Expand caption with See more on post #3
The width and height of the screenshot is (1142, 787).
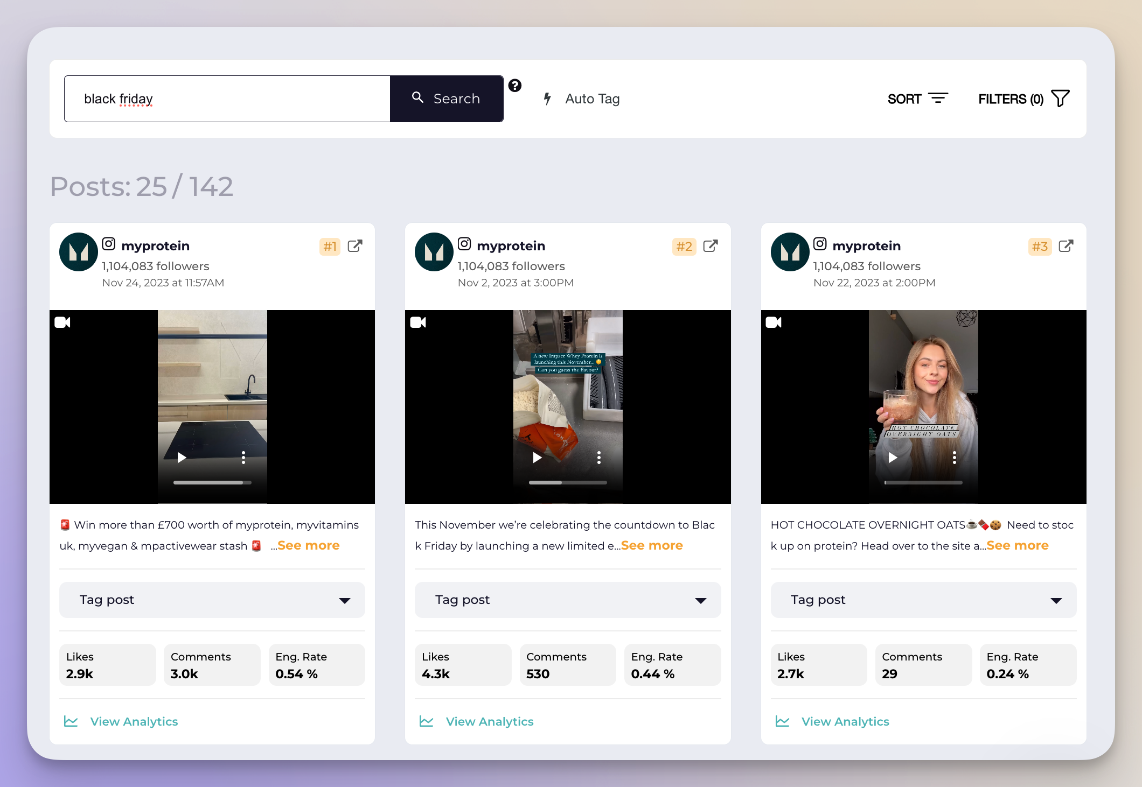coord(1018,545)
